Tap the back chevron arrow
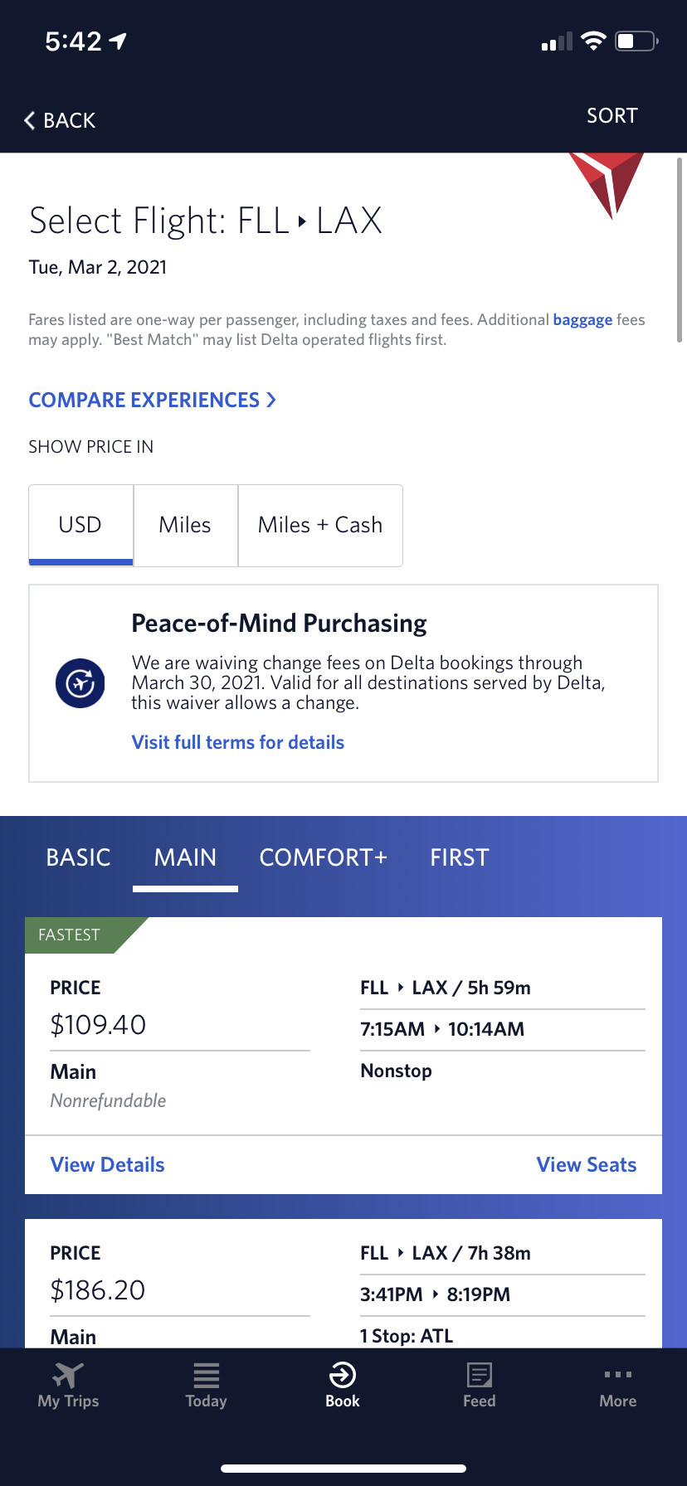This screenshot has width=687, height=1486. pyautogui.click(x=30, y=120)
